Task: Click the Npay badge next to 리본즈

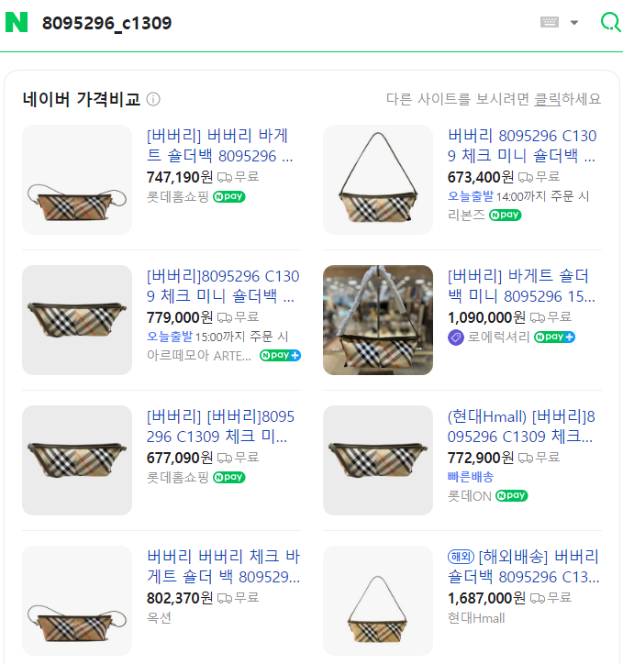Action: coord(505,215)
